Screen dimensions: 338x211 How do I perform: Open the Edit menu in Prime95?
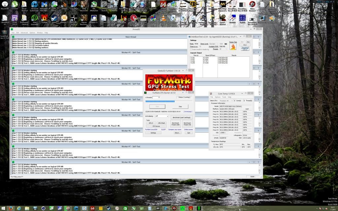click(17, 33)
